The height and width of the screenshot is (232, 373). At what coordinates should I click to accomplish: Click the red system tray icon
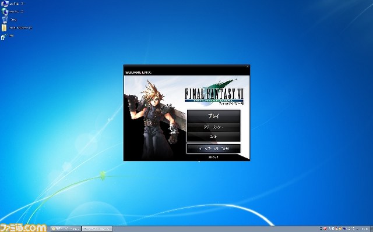coord(325,229)
